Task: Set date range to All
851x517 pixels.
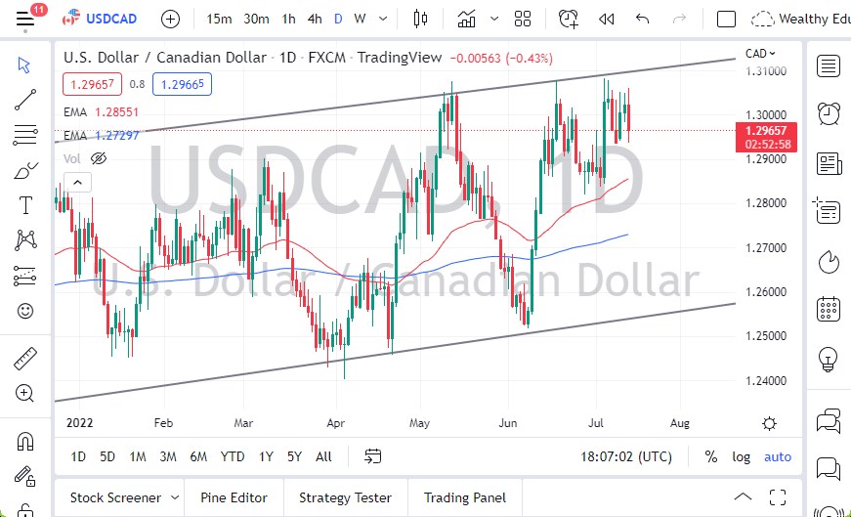Action: click(x=323, y=456)
